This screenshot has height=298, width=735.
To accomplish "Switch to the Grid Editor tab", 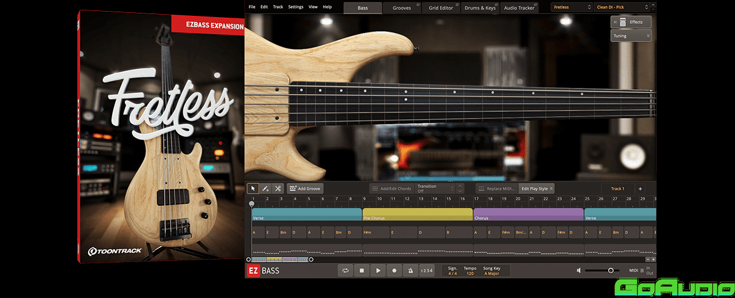I will (x=441, y=7).
